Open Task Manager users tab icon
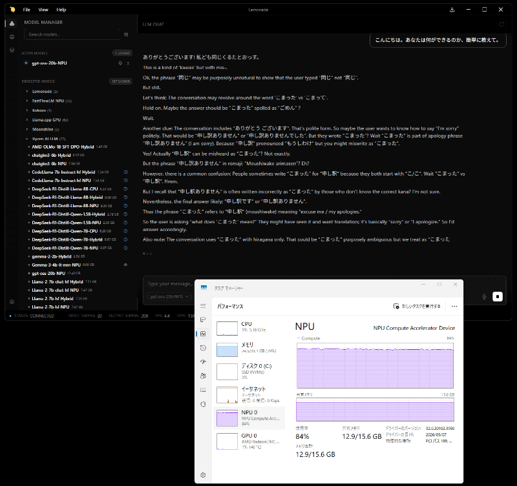Viewport: 517px width, 486px height. point(203,376)
